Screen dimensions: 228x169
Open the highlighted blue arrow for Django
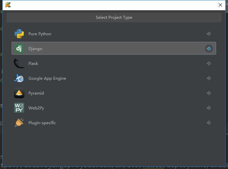(x=209, y=48)
